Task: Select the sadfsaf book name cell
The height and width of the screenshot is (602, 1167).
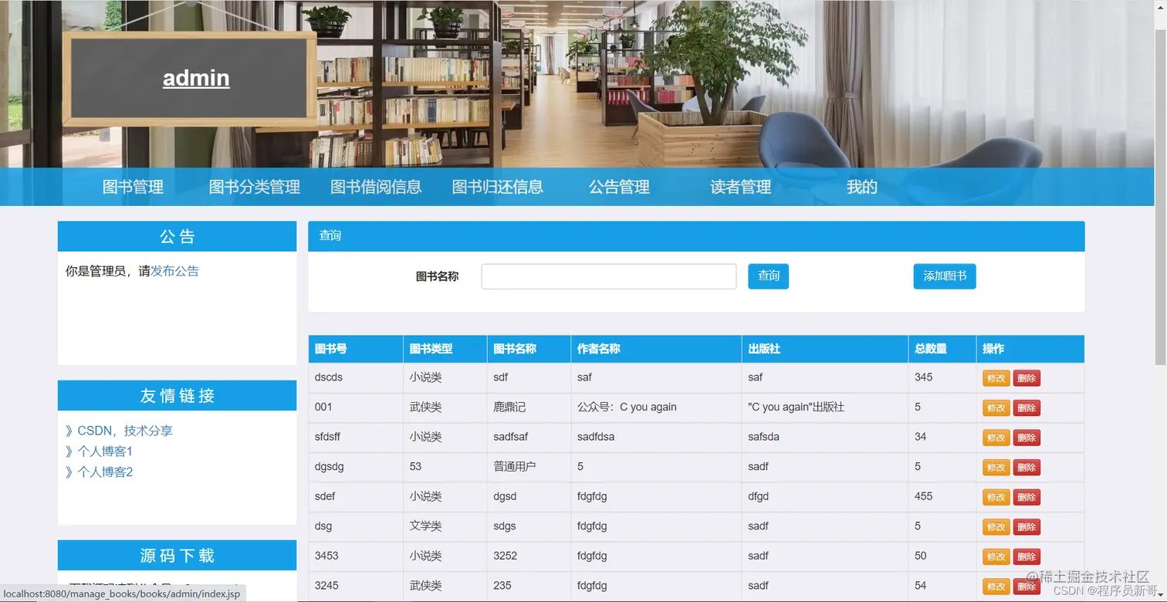Action: tap(529, 437)
